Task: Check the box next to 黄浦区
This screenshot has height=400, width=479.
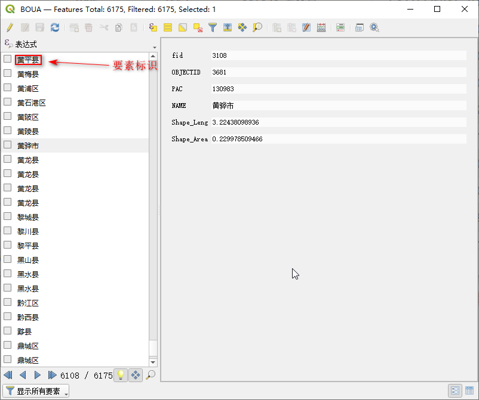Action: [x=8, y=88]
